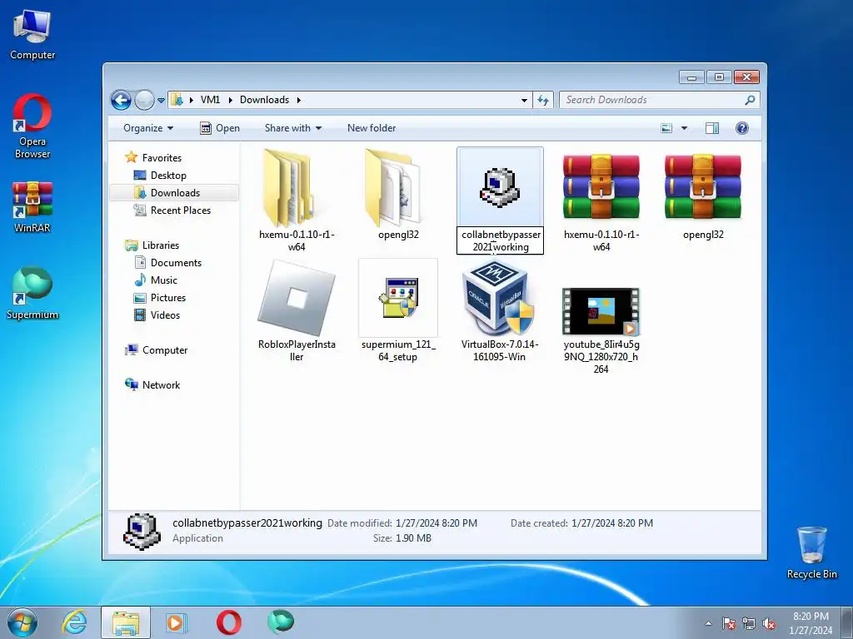This screenshot has width=853, height=639.
Task: Open the view options dropdown arrow
Action: click(685, 128)
